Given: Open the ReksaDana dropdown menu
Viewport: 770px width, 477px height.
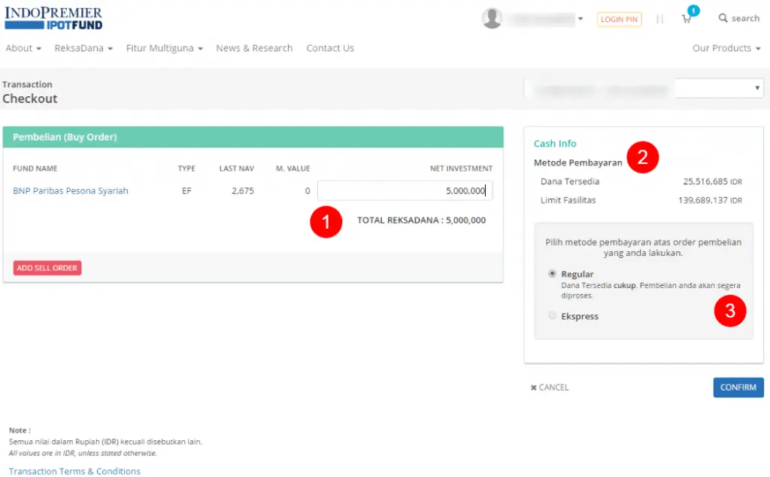Looking at the screenshot, I should [x=83, y=48].
